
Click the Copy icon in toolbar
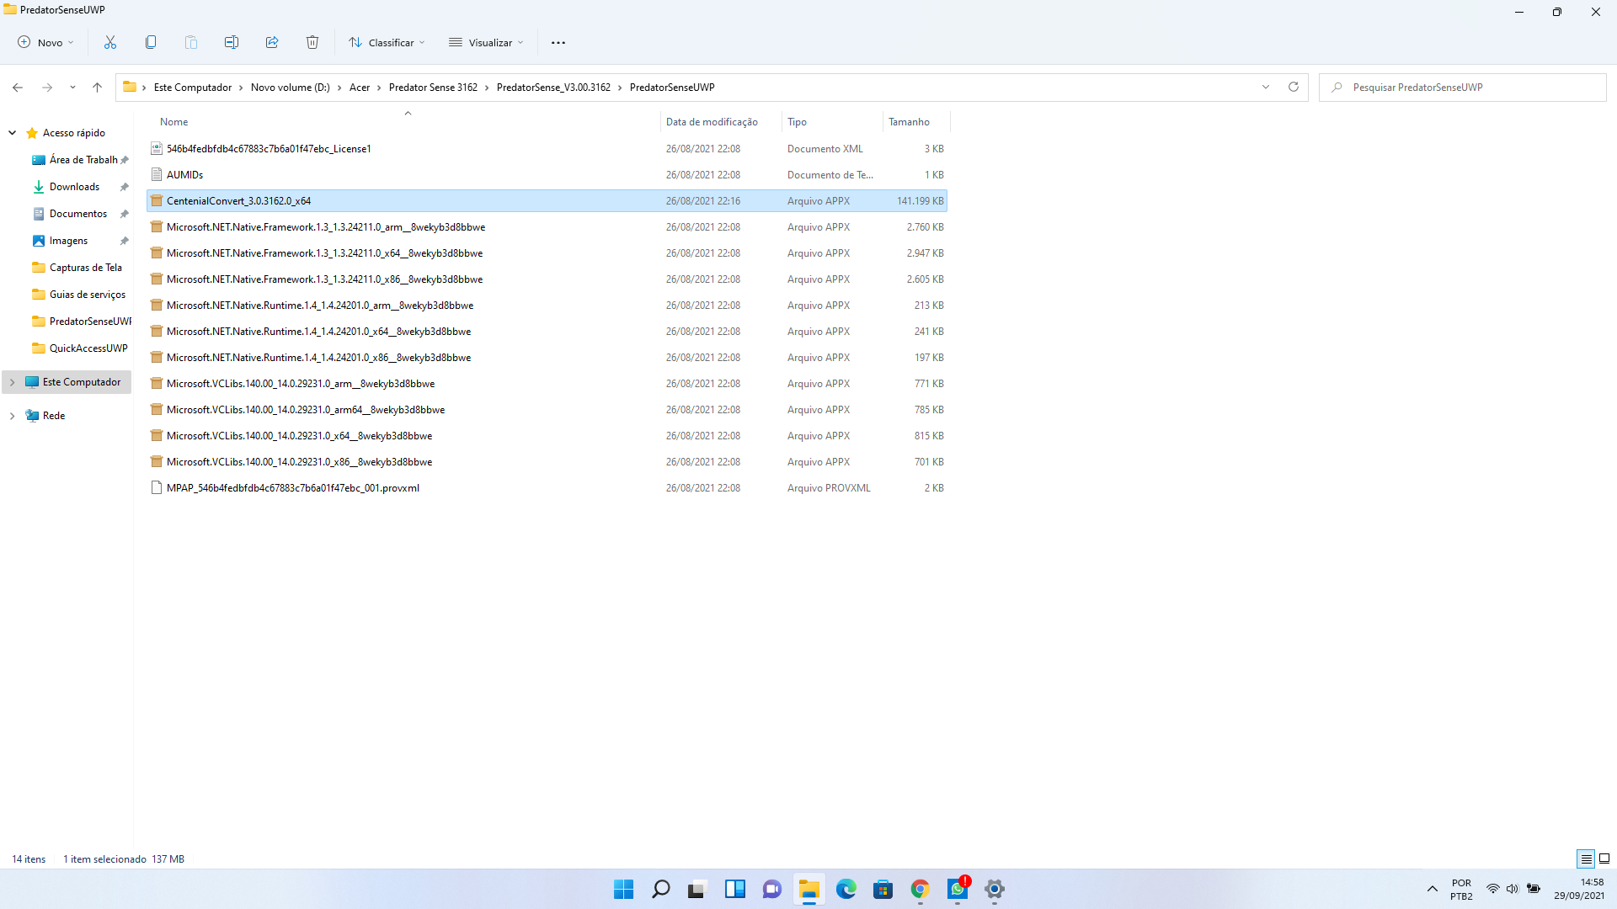pos(151,42)
